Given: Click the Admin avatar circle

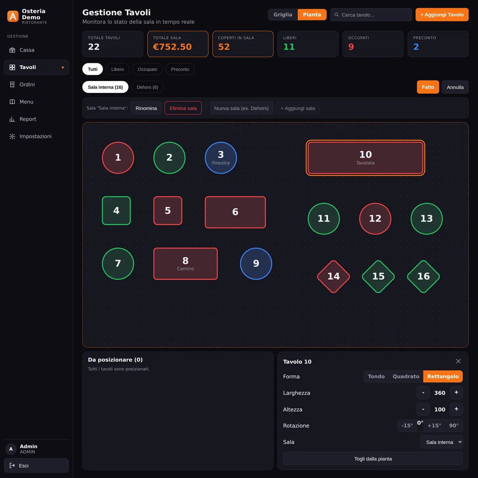Looking at the screenshot, I should (11, 449).
